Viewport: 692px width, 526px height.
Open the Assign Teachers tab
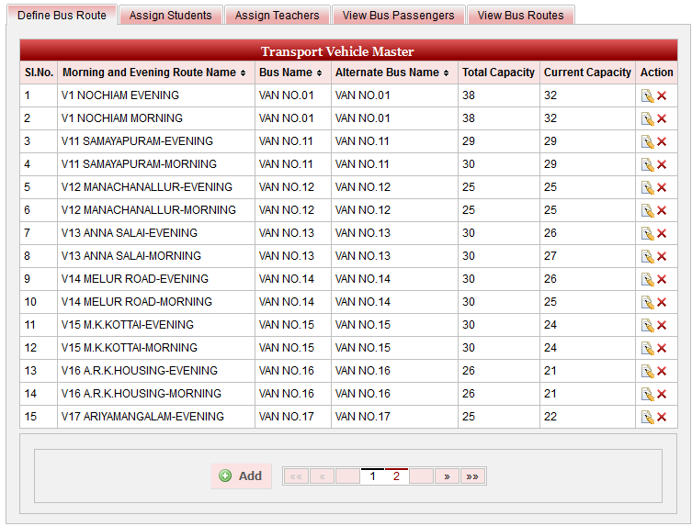tap(277, 16)
